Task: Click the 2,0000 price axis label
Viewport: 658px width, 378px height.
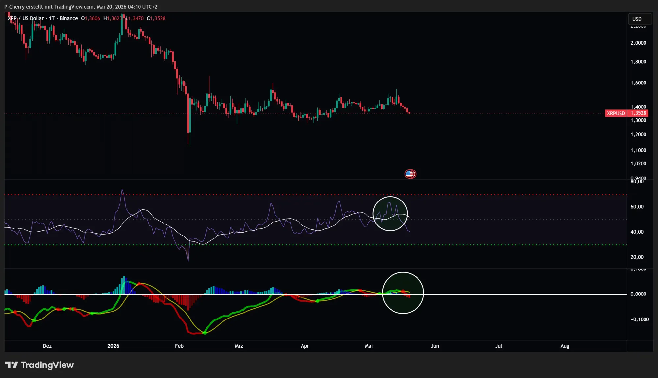Action: [x=638, y=43]
